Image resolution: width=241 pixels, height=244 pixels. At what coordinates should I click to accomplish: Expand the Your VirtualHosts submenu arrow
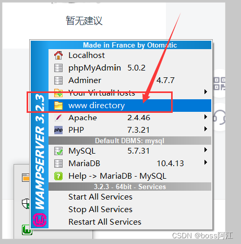tap(206, 91)
